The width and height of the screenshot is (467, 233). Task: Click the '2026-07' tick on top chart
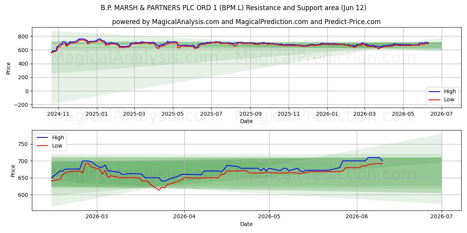tap(442, 114)
